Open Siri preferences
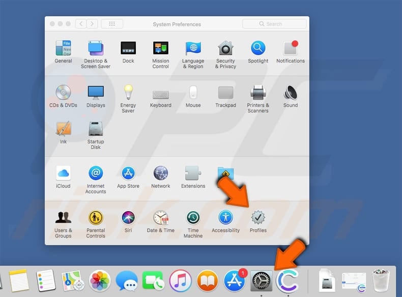 [128, 217]
